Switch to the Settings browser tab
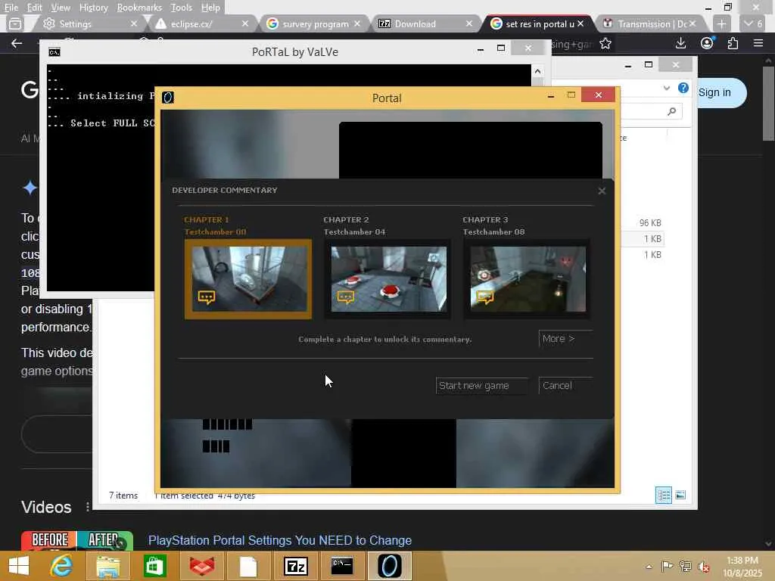 (84, 23)
